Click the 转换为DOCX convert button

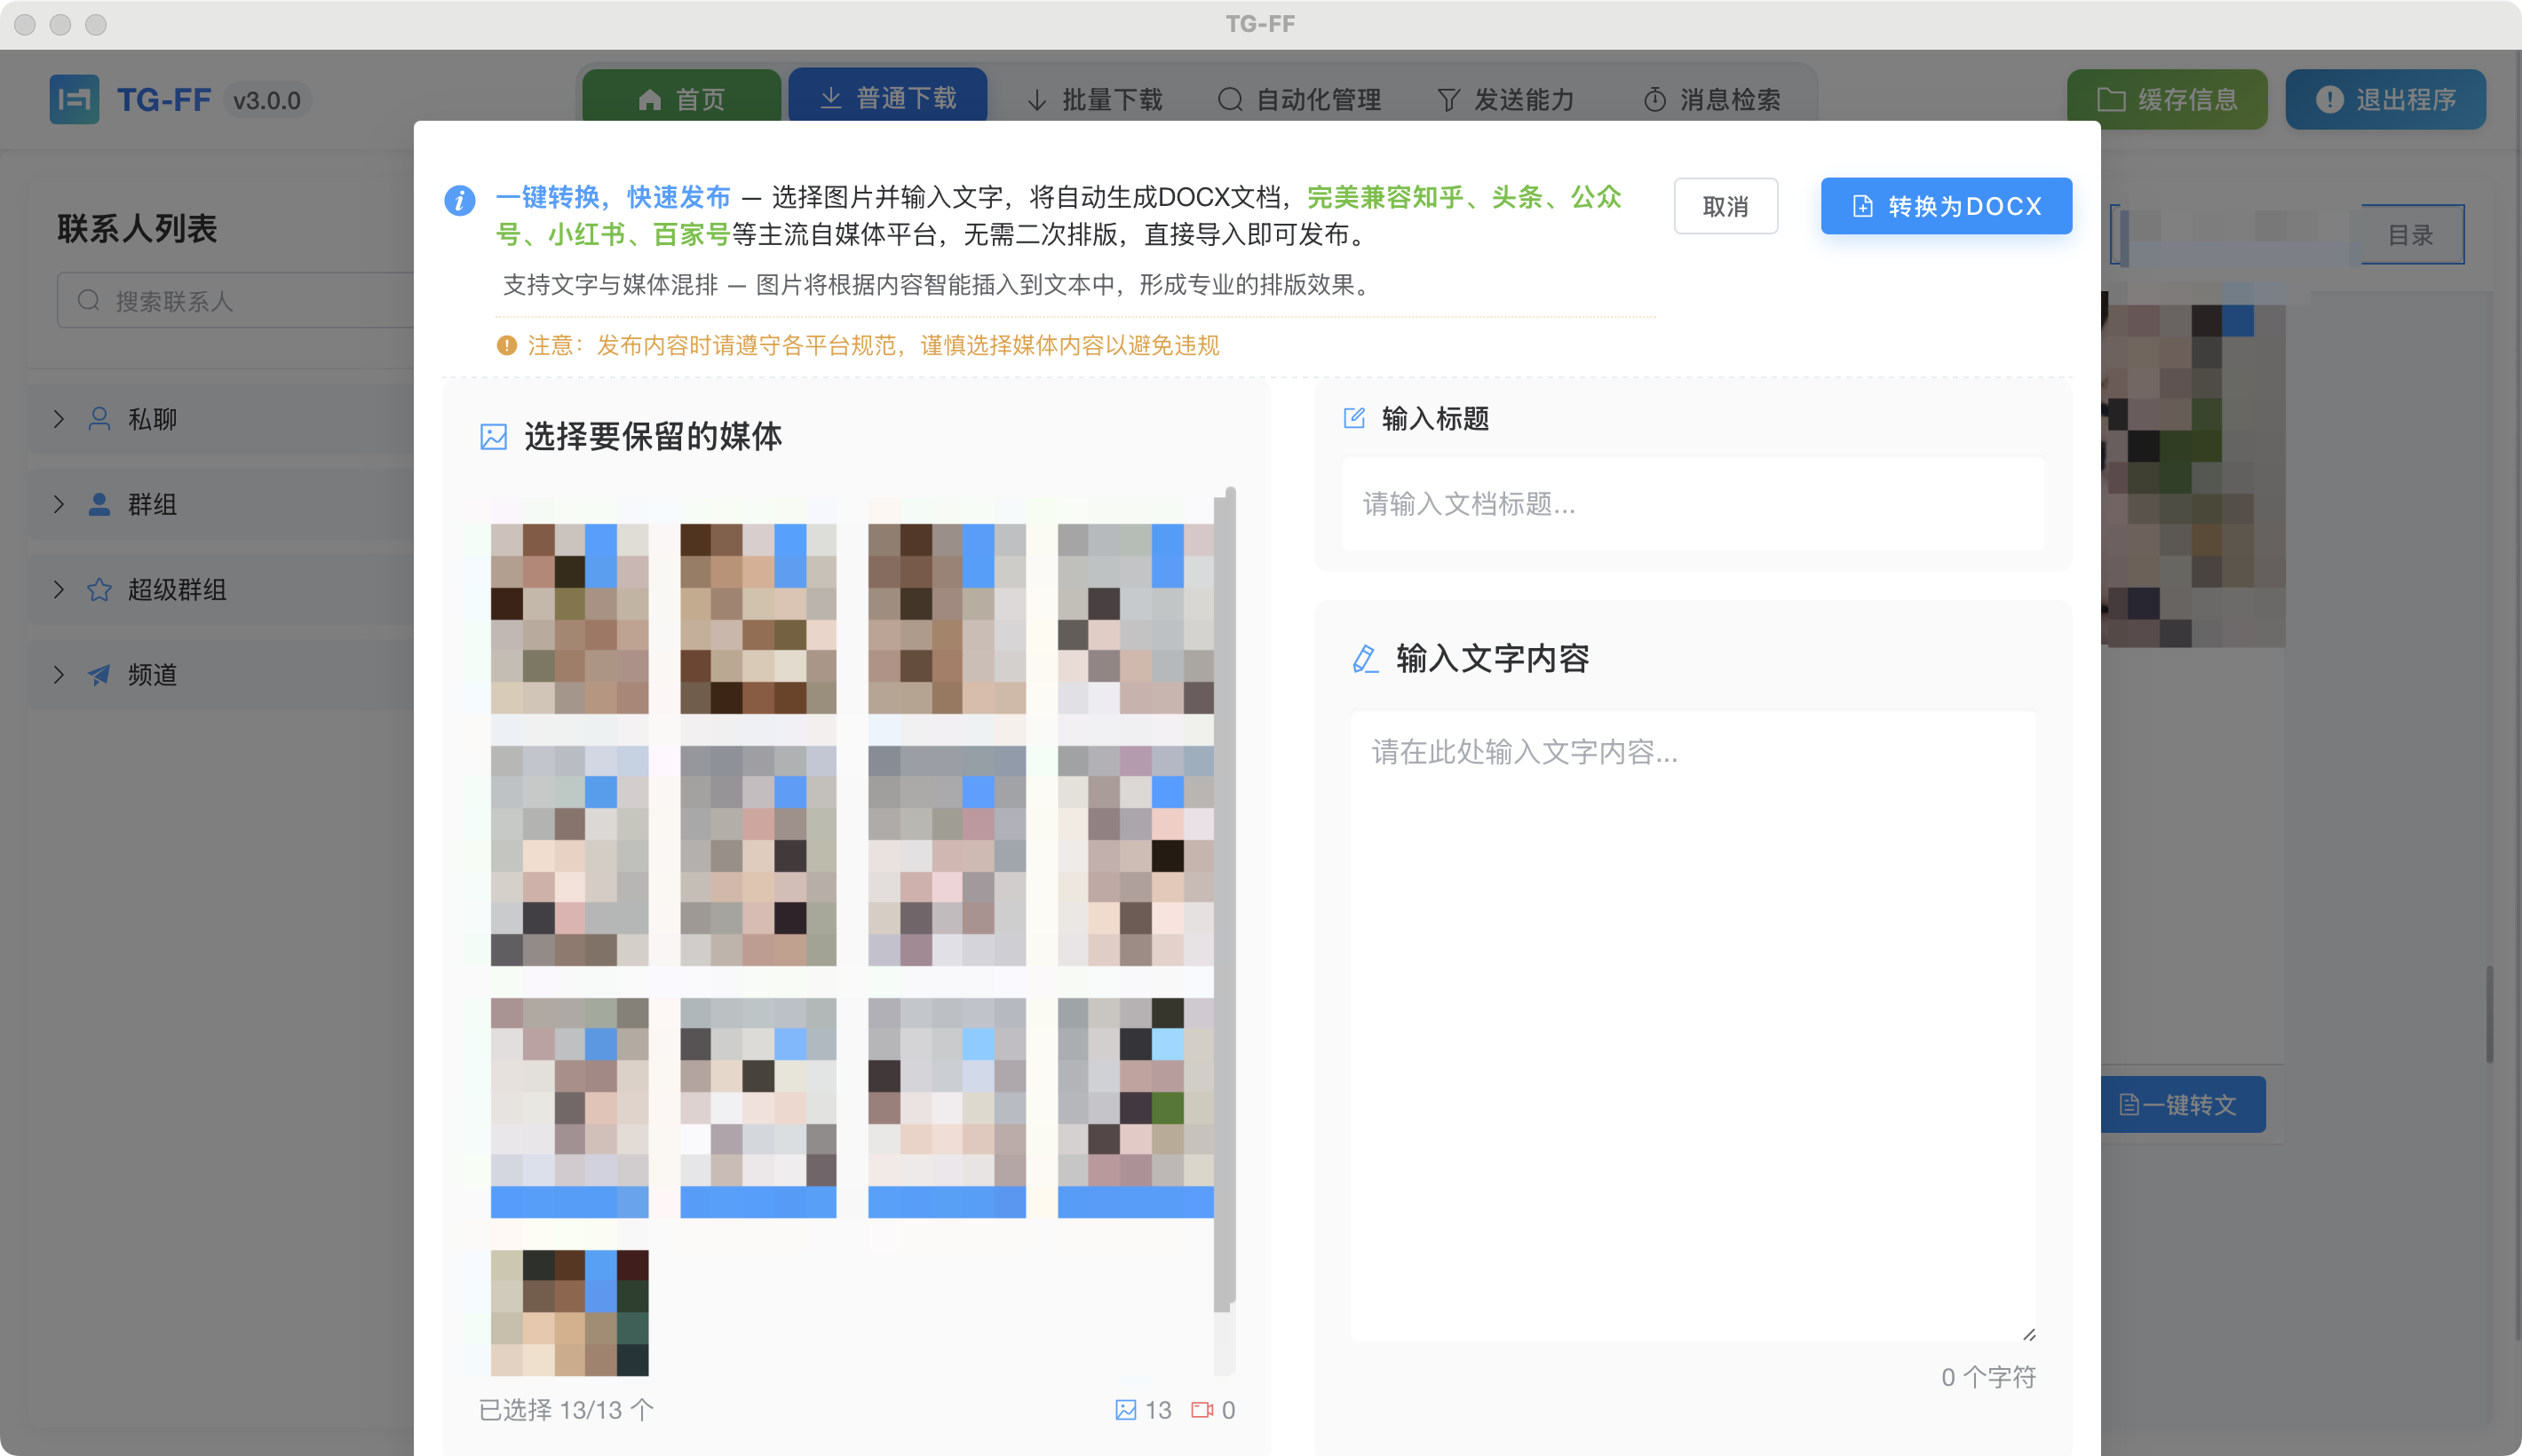pyautogui.click(x=1946, y=205)
